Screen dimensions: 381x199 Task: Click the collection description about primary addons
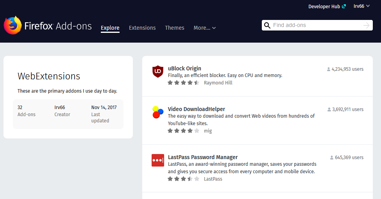coord(67,91)
